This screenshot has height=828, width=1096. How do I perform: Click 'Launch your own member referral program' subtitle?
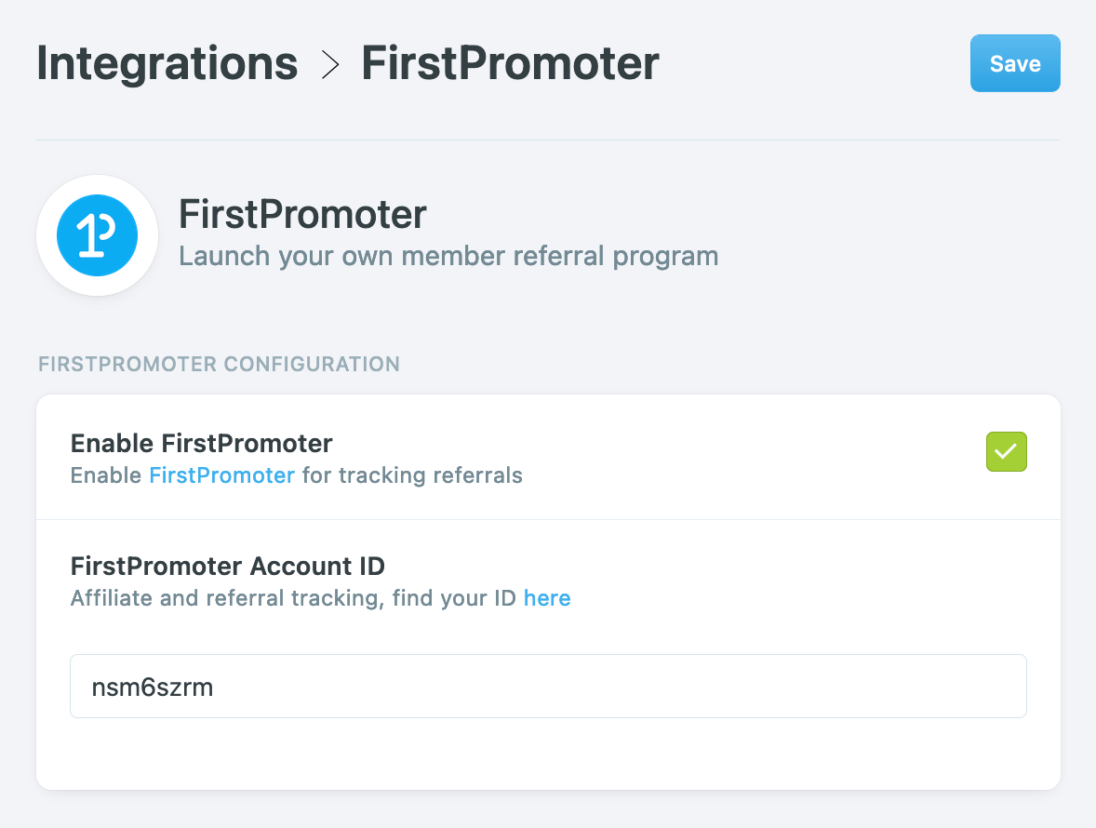pyautogui.click(x=448, y=256)
